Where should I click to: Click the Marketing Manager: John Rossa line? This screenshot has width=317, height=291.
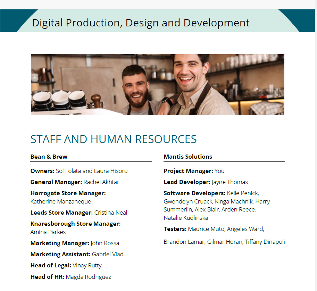click(75, 243)
